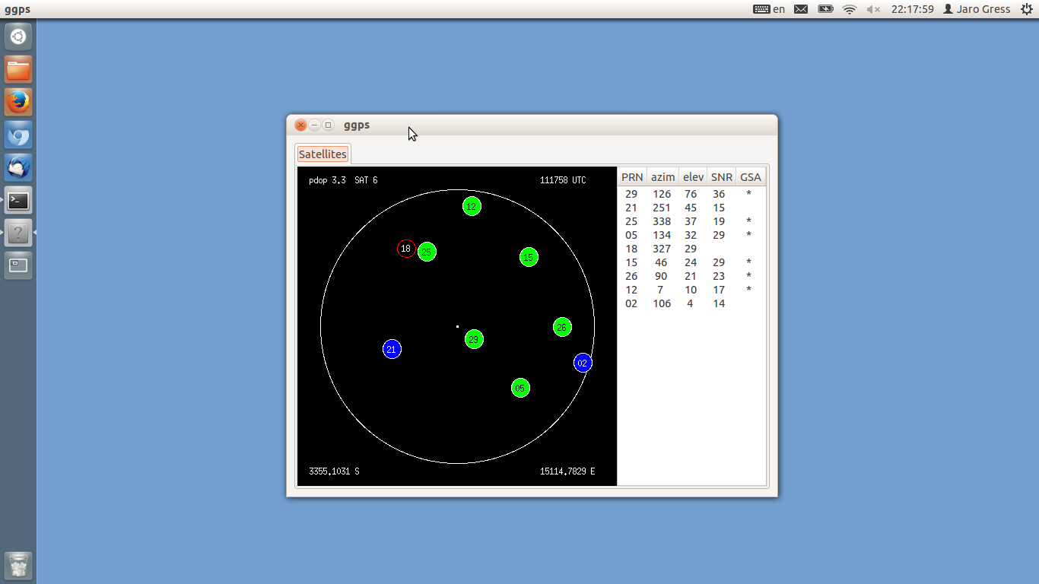Image resolution: width=1039 pixels, height=584 pixels.
Task: Open the Jaro Gress user menu
Action: 977,9
